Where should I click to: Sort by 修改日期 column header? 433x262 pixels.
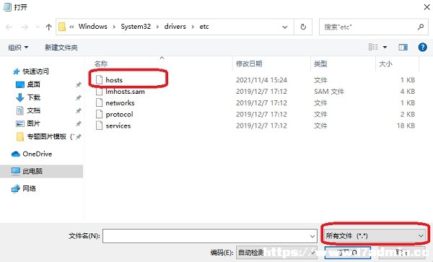tap(249, 64)
